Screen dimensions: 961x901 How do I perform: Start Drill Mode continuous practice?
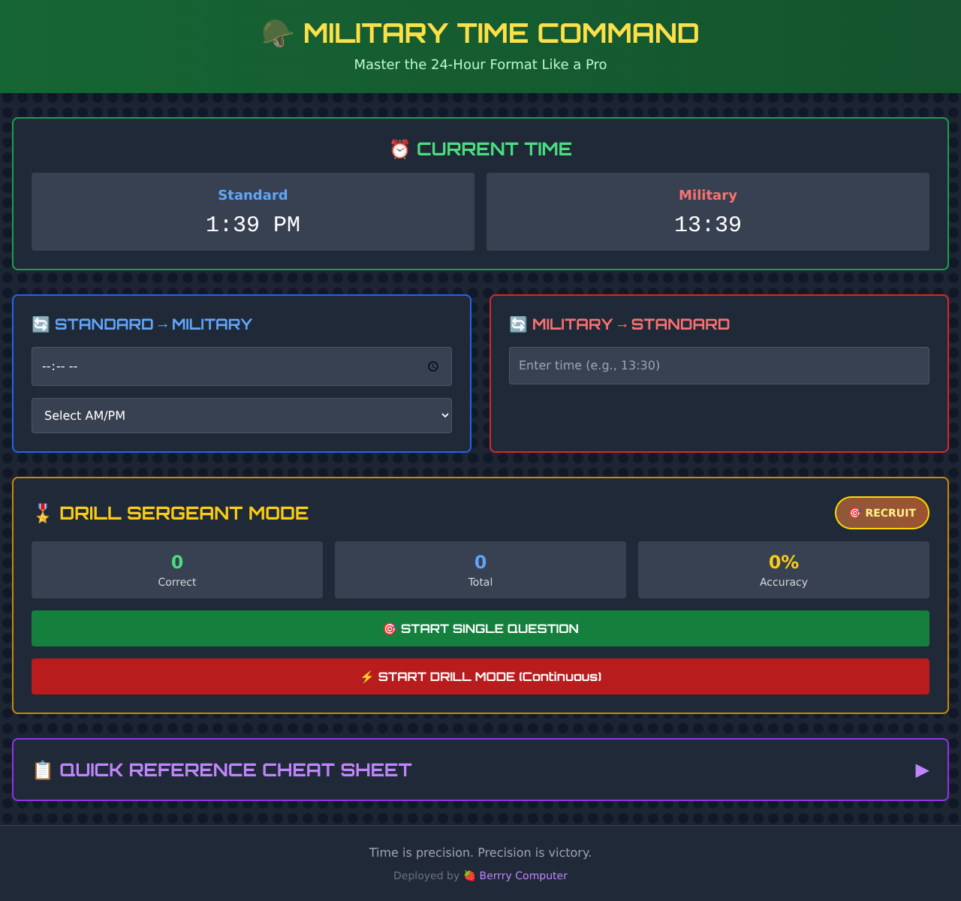coord(480,677)
